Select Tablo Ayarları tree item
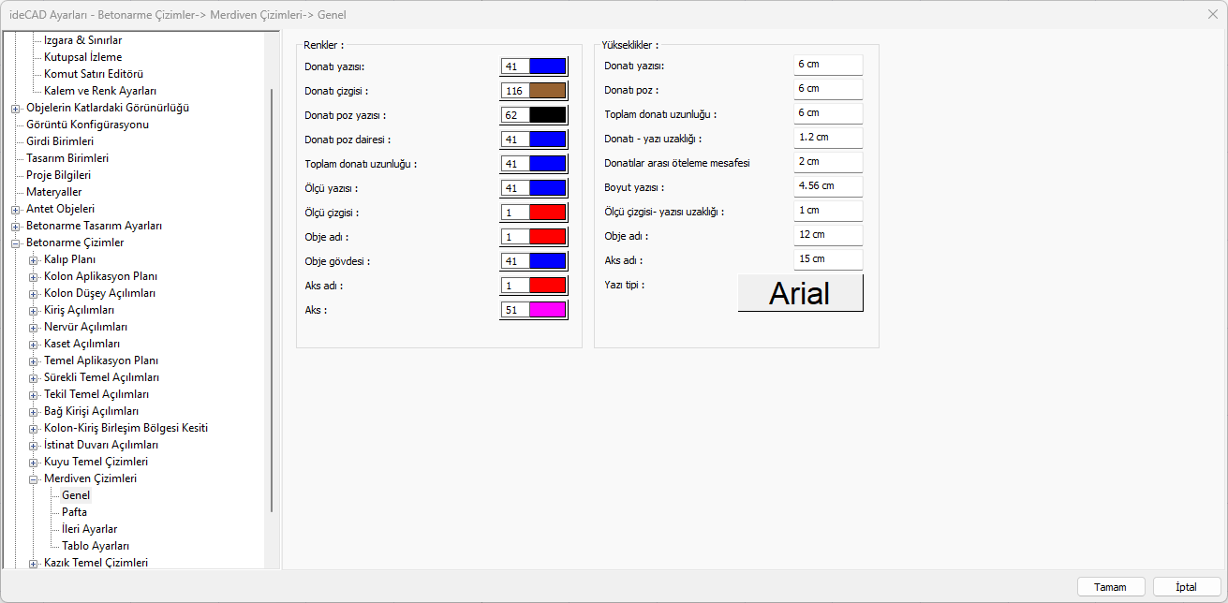 pyautogui.click(x=95, y=546)
